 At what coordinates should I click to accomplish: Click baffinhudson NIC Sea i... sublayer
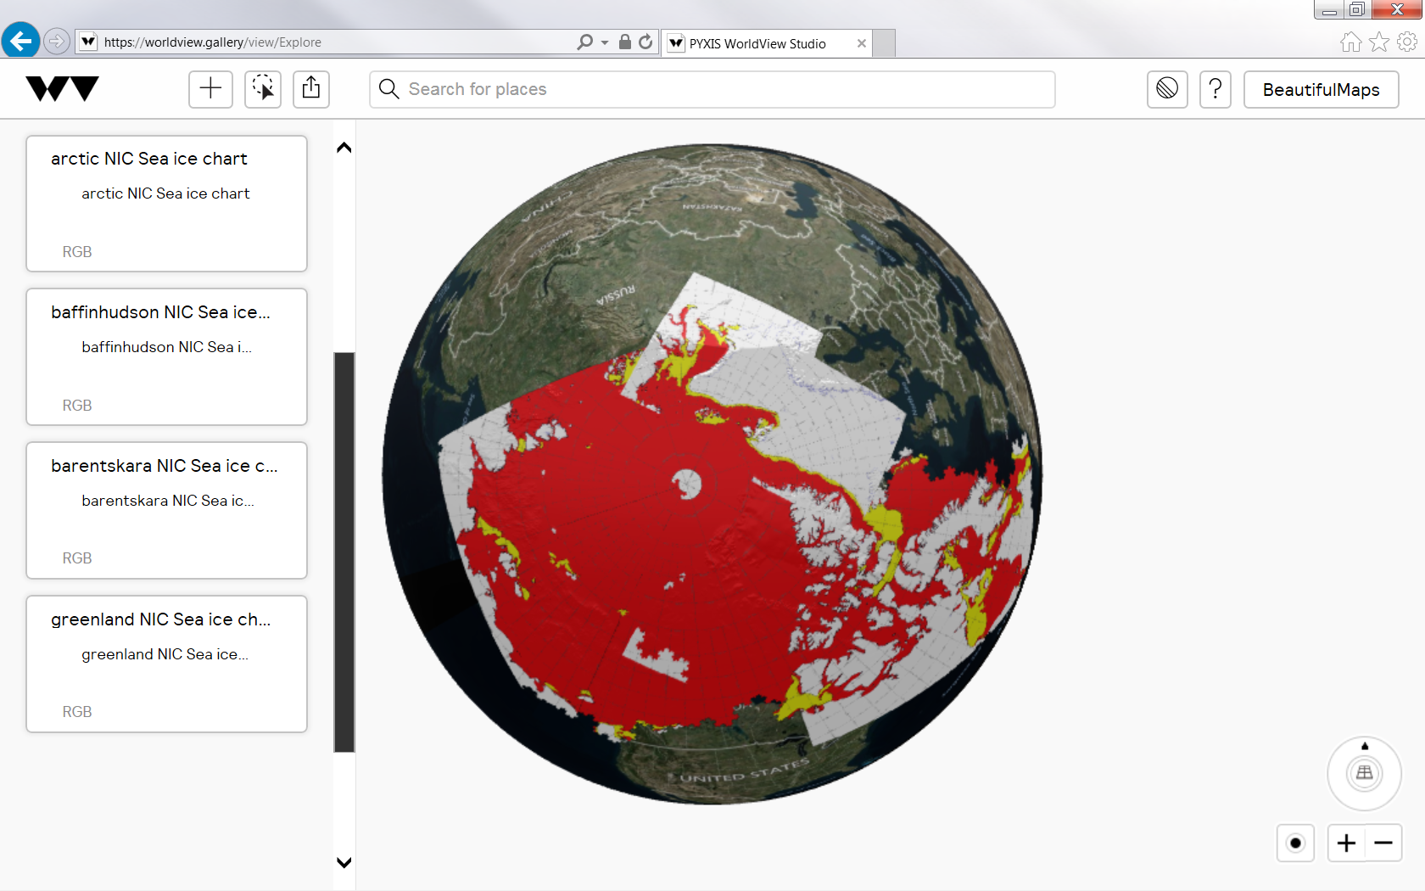point(166,347)
